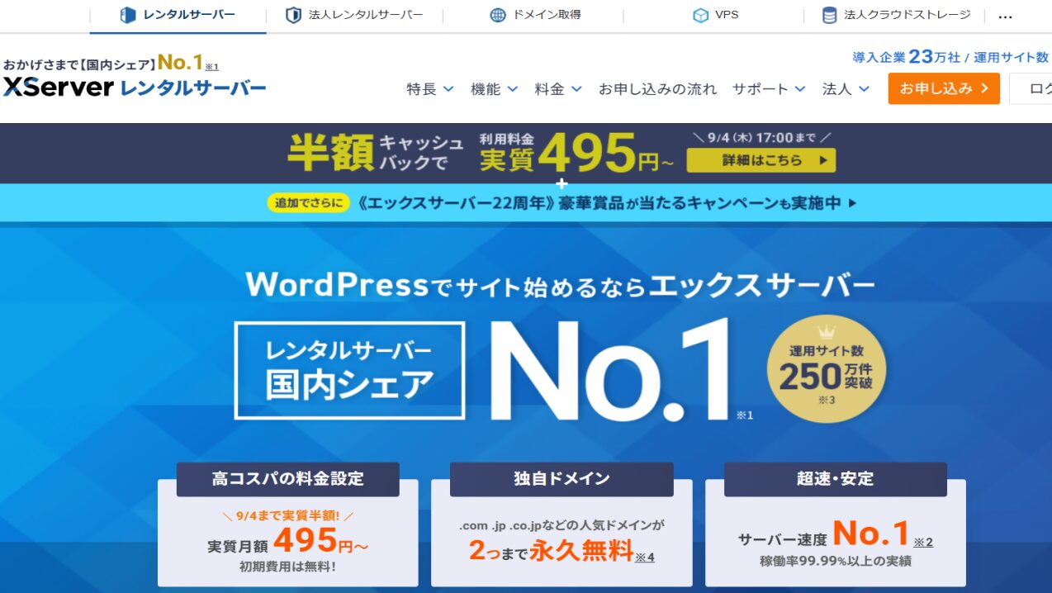The height and width of the screenshot is (593, 1052).
Task: Click the 運用サイト数 250万件突破 gold badge
Action: 826,369
